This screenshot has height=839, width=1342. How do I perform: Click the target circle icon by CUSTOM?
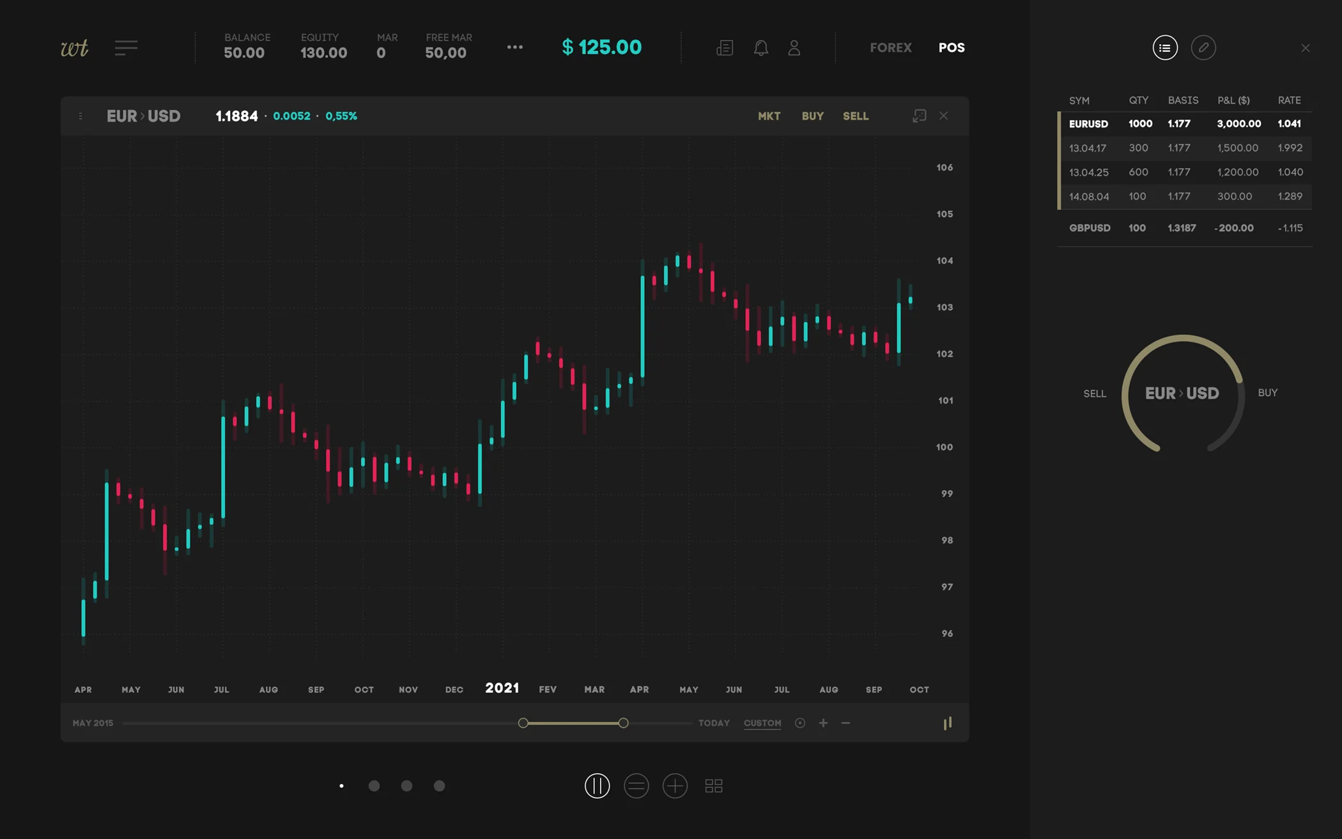(x=799, y=723)
